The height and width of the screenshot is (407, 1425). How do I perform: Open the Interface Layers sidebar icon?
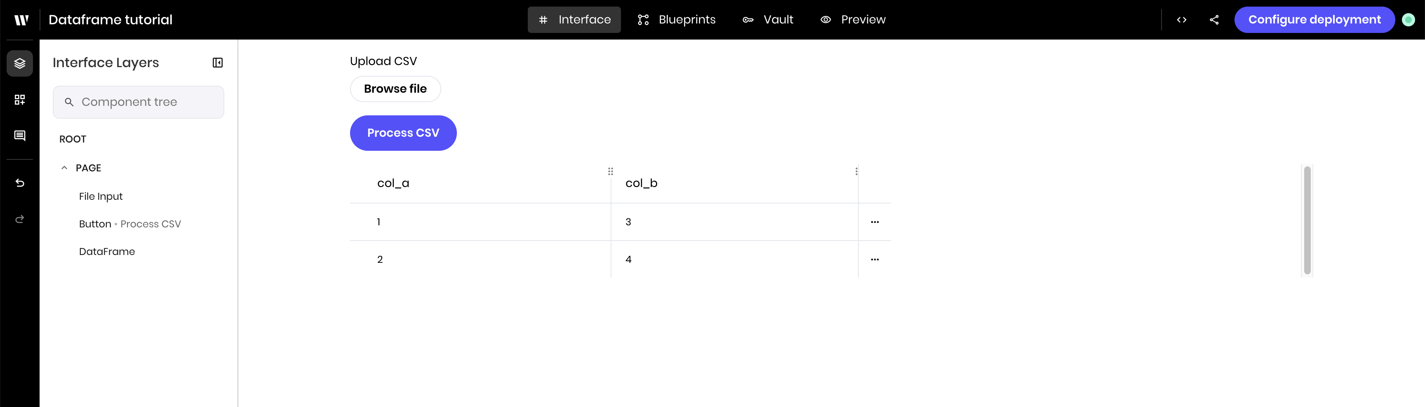tap(19, 63)
